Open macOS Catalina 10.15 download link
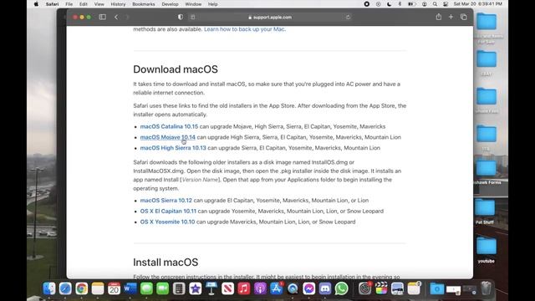Screen dimensions: 535x301 [x=169, y=126]
